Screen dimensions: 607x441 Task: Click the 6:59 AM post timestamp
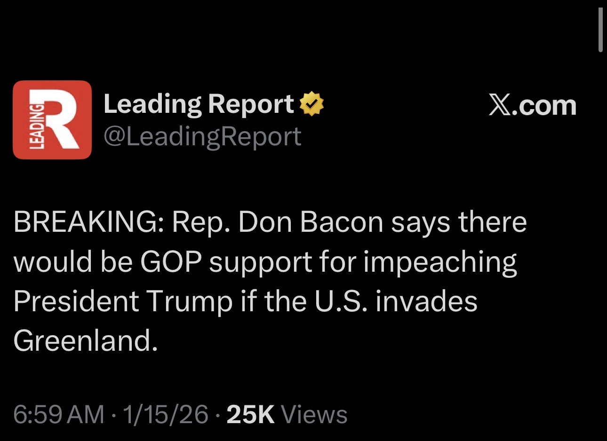(x=58, y=414)
